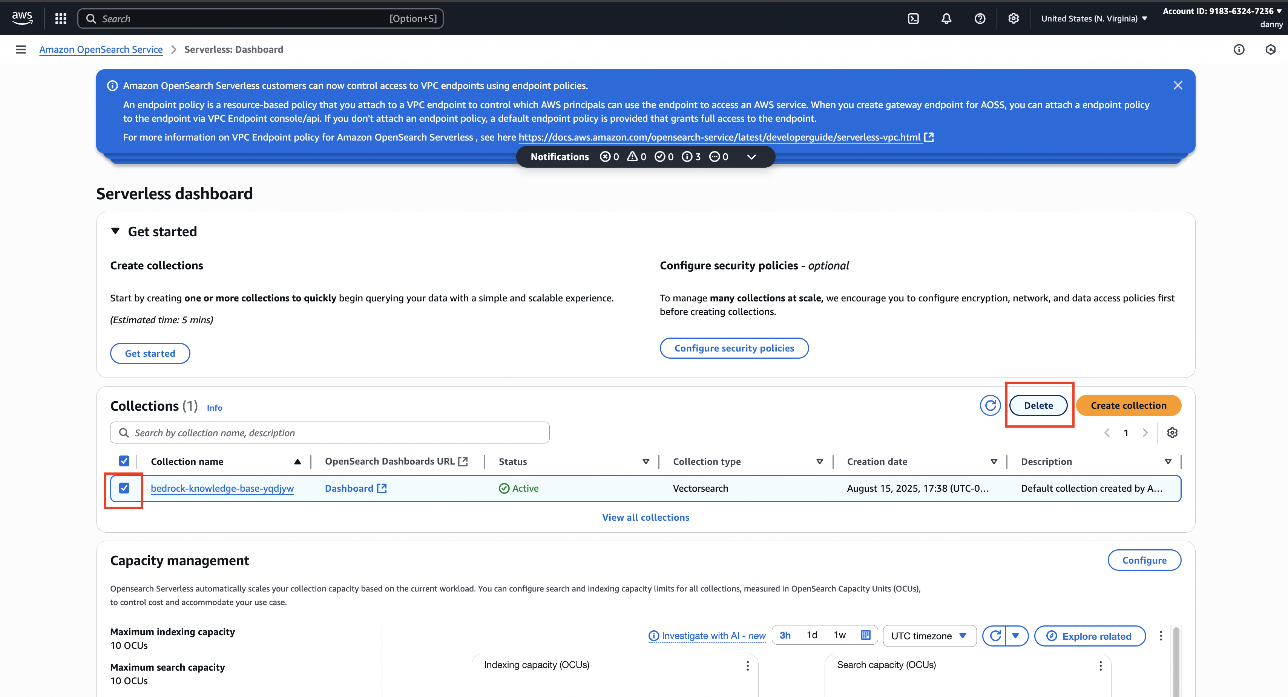This screenshot has height=697, width=1288.
Task: Select the 1w time range
Action: [839, 635]
